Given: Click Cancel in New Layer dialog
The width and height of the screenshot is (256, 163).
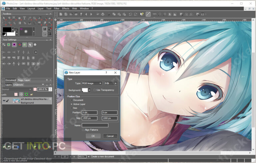Looking at the screenshot, I should coord(110,136).
